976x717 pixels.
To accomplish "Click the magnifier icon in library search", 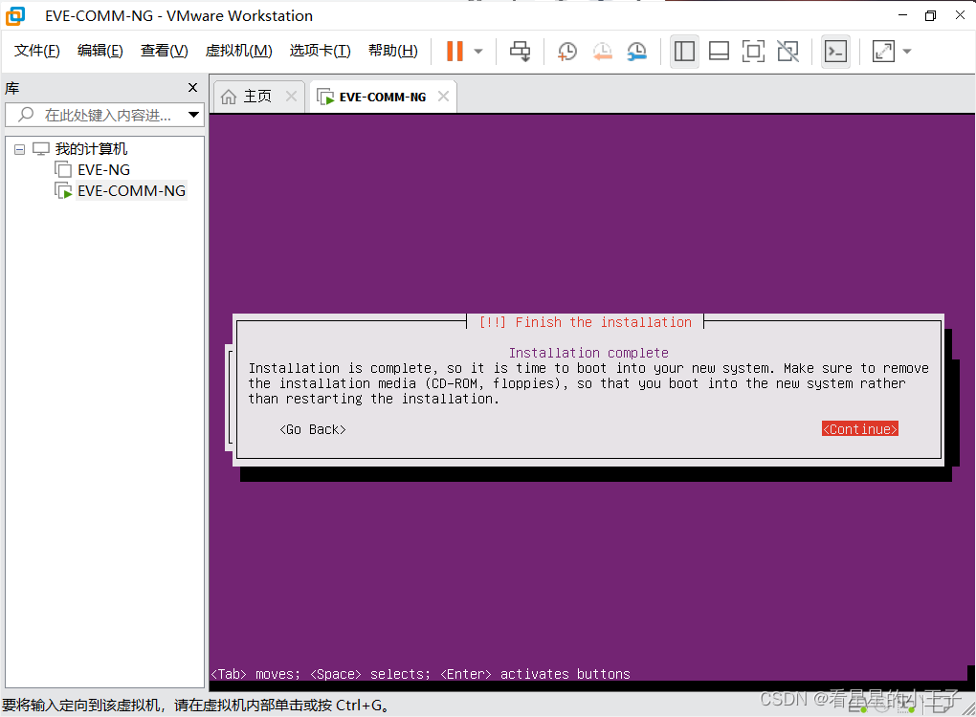I will [x=26, y=115].
